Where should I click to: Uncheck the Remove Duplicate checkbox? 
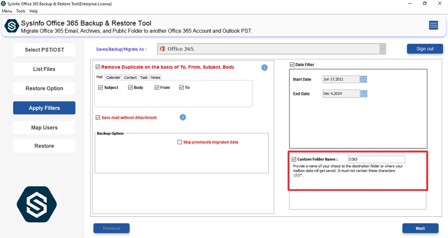(98, 67)
